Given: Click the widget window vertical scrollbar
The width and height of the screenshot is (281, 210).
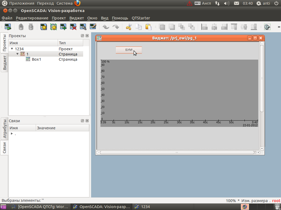Looking at the screenshot, I should 262,78.
